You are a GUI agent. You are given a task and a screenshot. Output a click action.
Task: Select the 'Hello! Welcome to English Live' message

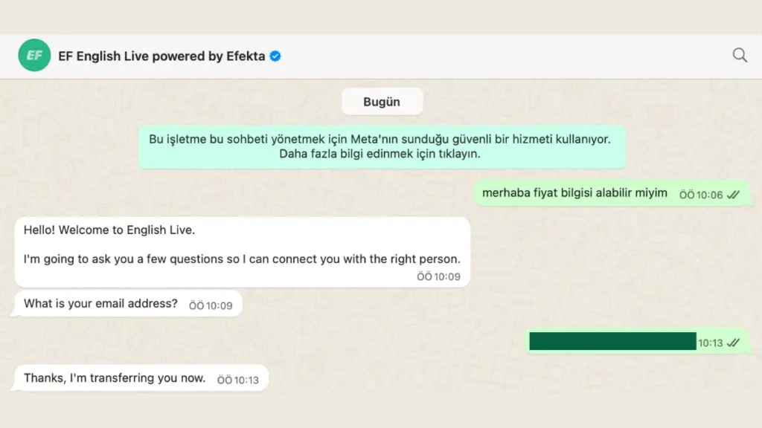click(x=243, y=252)
